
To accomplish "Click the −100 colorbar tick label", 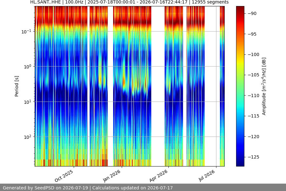I will tap(254, 54).
